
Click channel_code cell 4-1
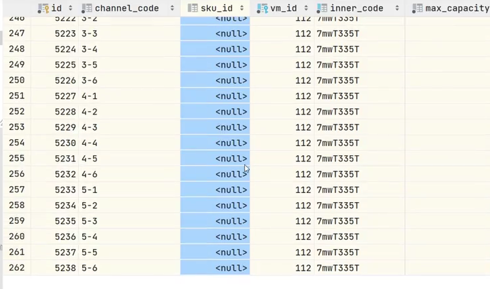[x=130, y=96]
